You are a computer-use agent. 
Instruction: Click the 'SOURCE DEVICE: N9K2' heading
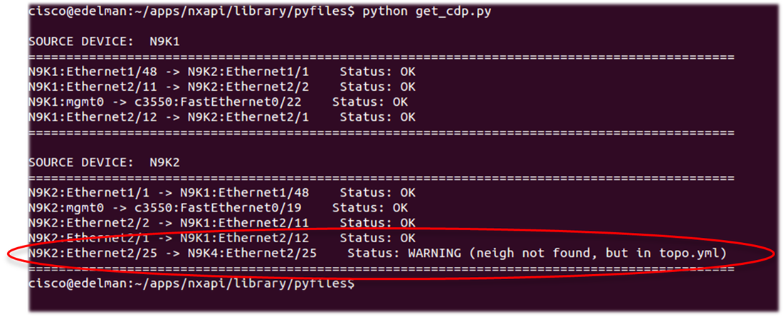[x=104, y=162]
